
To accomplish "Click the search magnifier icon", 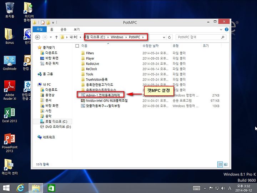I will 223,37.
